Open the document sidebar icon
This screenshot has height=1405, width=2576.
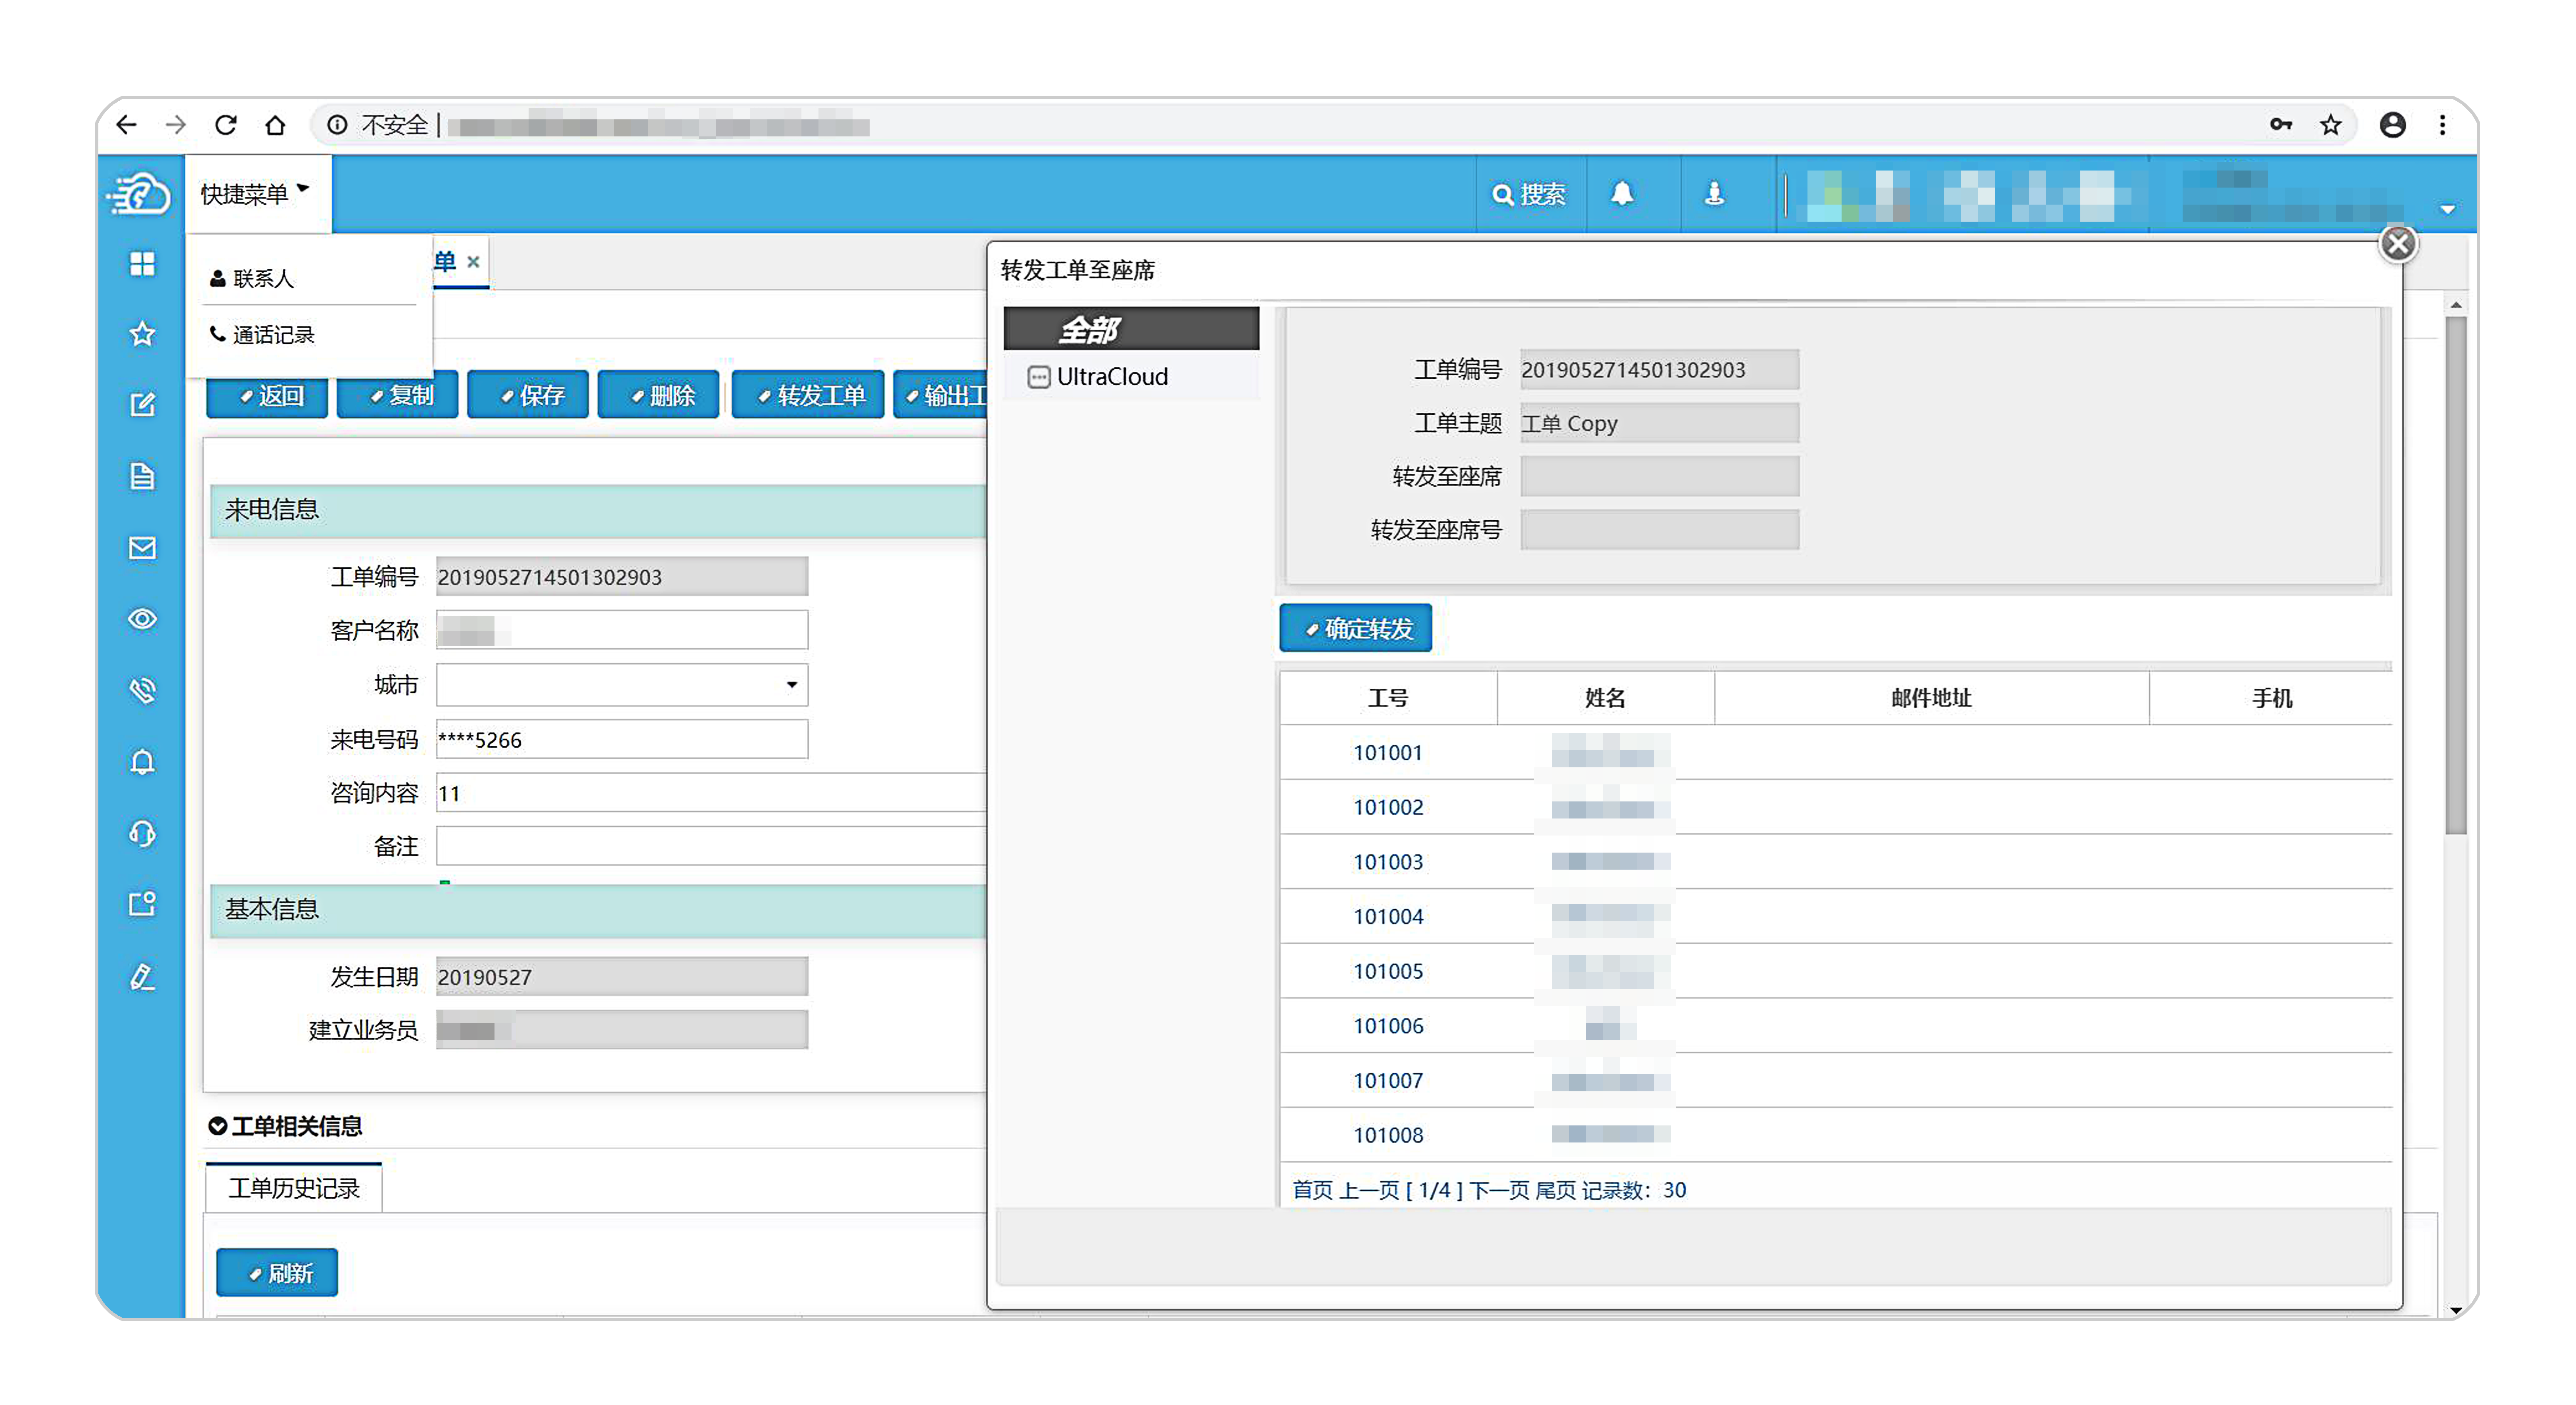coord(142,476)
